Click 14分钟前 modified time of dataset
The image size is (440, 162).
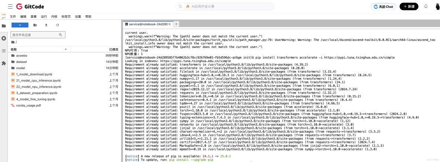pos(112,62)
